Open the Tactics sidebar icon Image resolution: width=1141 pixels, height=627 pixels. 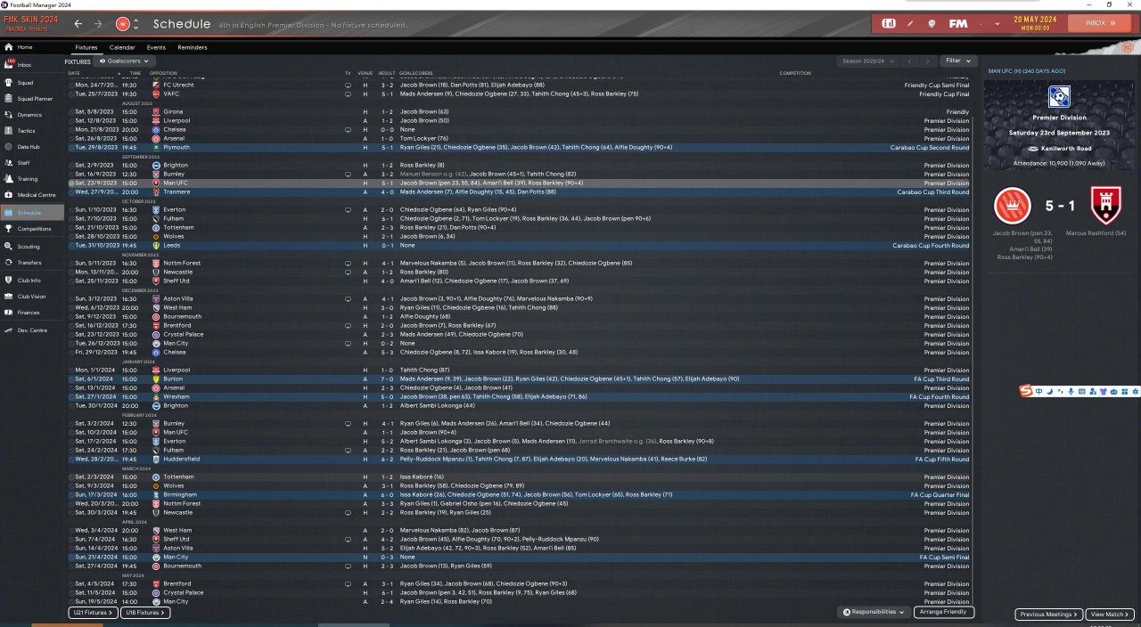coord(9,131)
